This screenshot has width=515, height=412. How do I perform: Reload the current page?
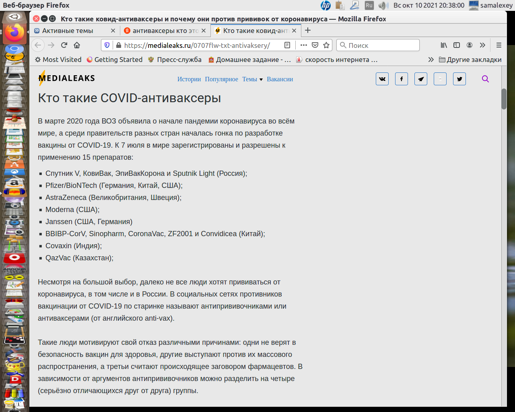[64, 45]
